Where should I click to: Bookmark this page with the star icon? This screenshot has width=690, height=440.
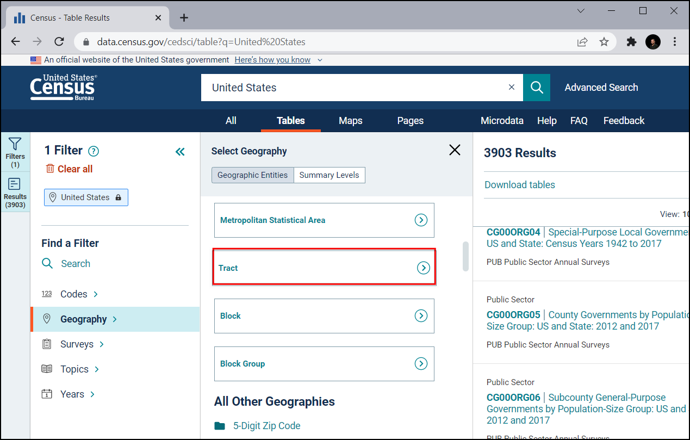tap(604, 42)
